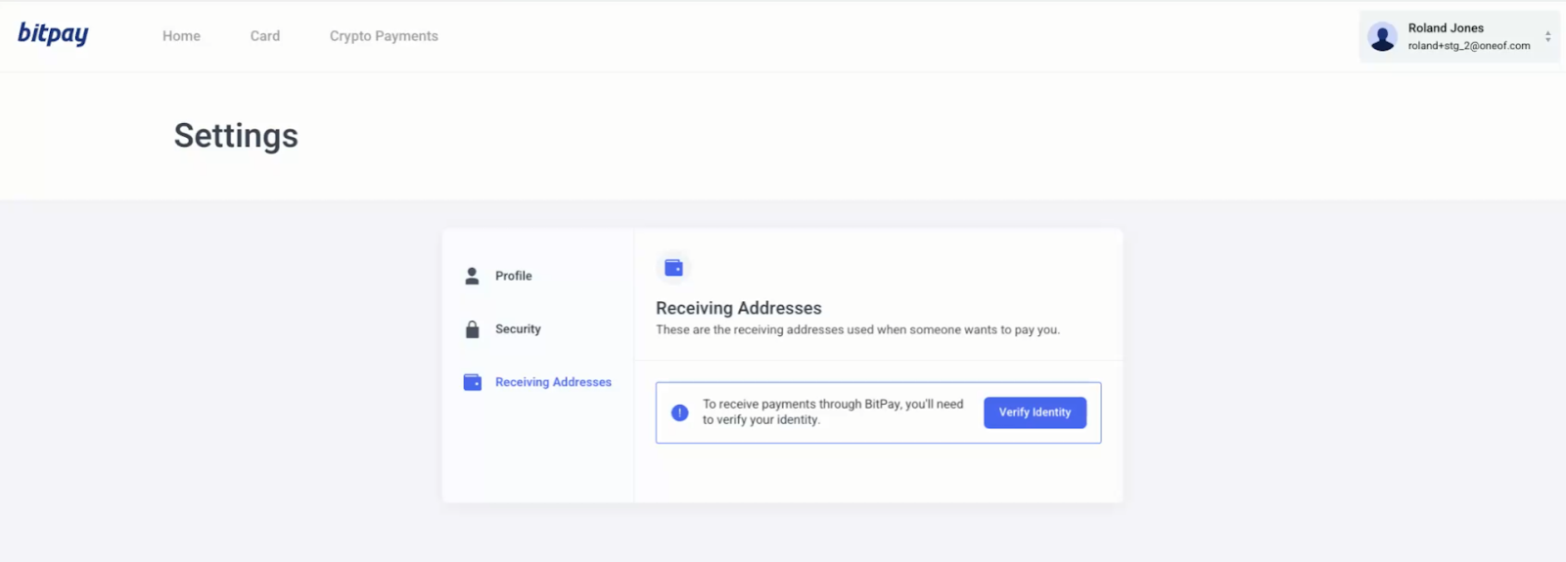Click the large wallet icon above heading
Viewport: 1566px width, 562px height.
(673, 267)
